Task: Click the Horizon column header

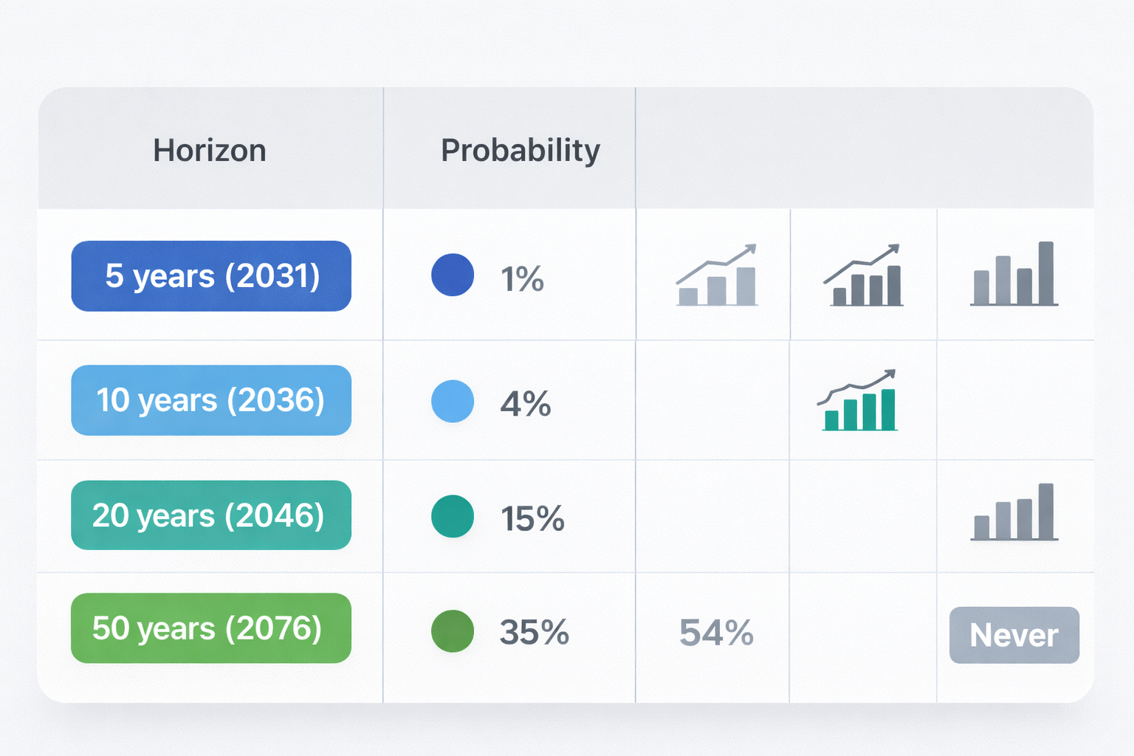Action: 210,151
